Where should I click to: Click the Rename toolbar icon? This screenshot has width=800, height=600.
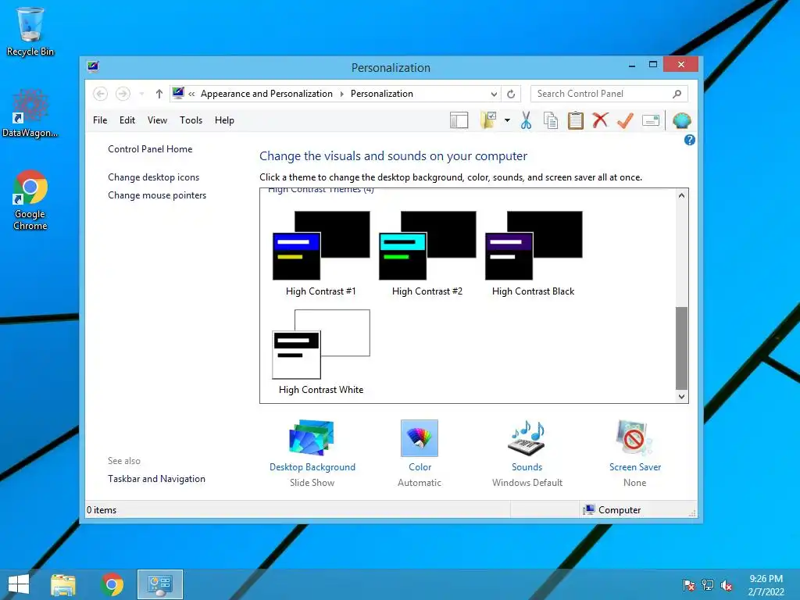[x=651, y=121]
